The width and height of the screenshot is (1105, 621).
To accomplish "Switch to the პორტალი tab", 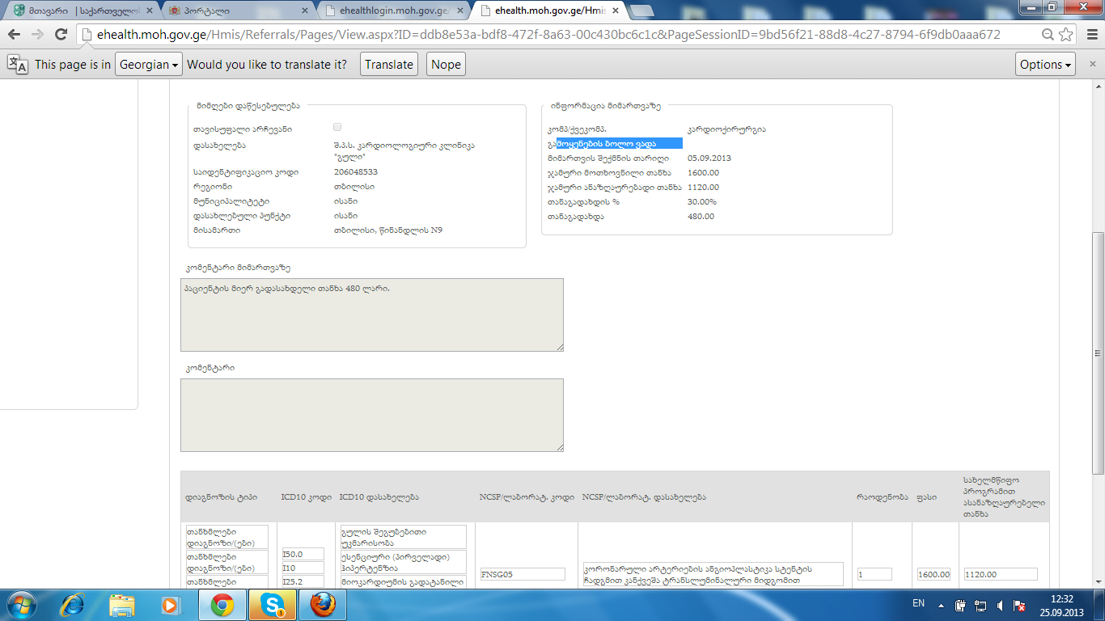I will point(238,11).
